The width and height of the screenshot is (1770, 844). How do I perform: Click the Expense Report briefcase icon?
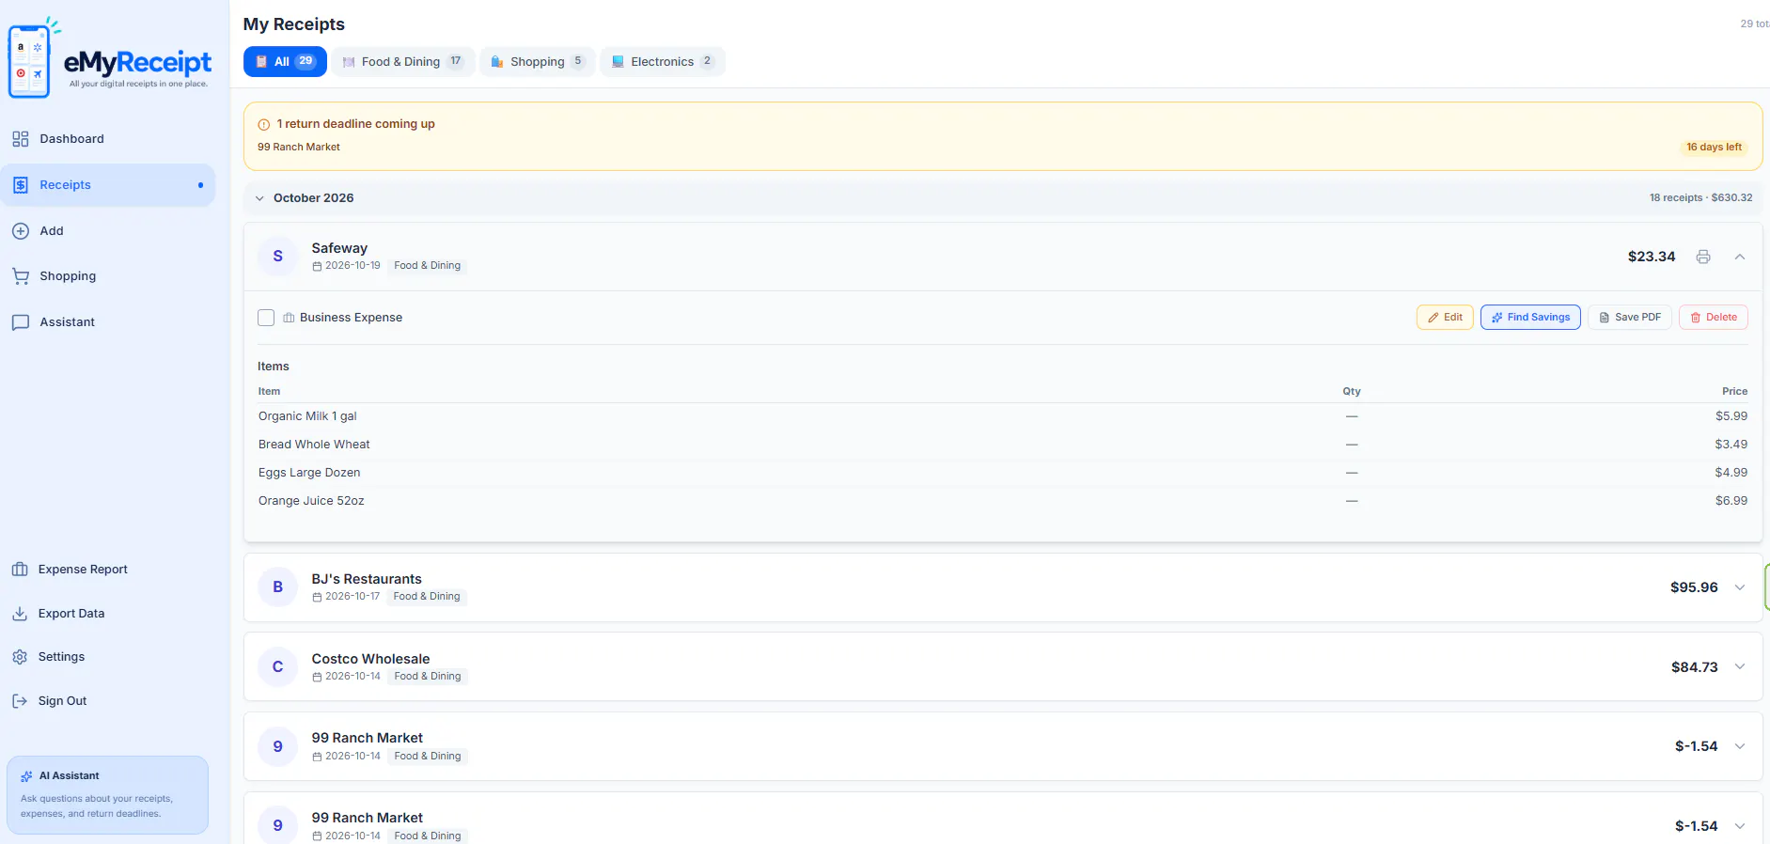pos(20,570)
